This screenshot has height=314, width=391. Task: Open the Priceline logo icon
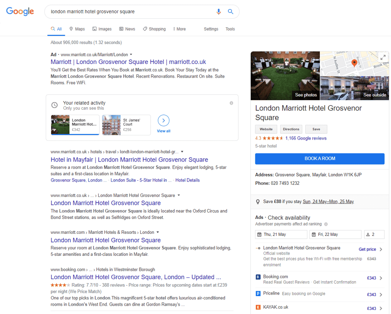tap(258, 294)
